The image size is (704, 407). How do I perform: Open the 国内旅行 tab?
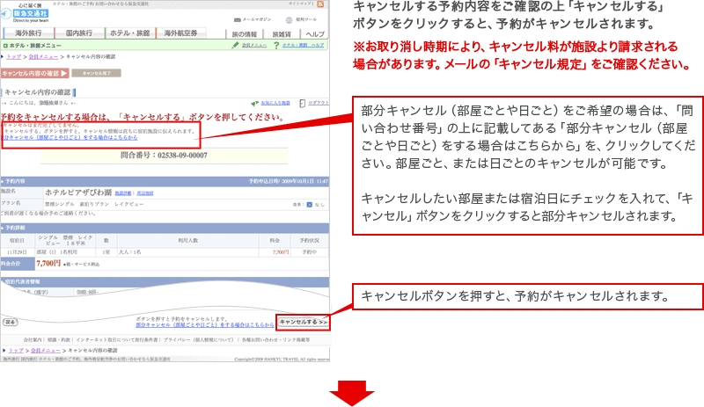tap(79, 33)
